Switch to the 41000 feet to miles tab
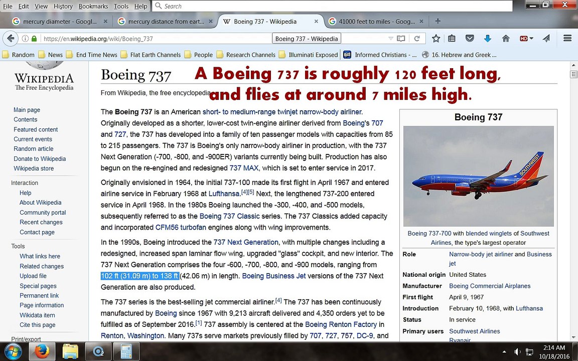The height and width of the screenshot is (361, 578). 376,22
